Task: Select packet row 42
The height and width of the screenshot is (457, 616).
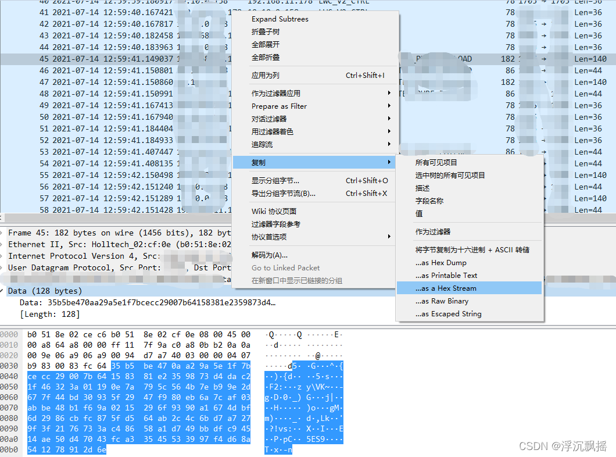Action: coord(308,24)
